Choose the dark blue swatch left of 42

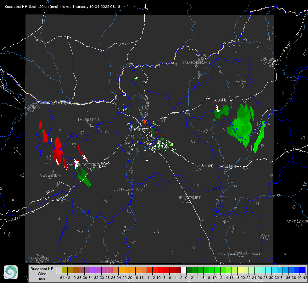point(303,270)
